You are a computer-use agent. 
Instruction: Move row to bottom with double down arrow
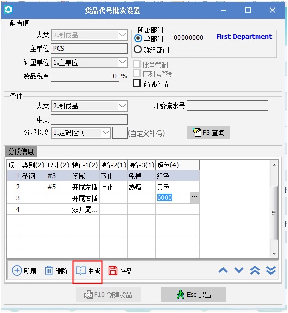[271, 271]
